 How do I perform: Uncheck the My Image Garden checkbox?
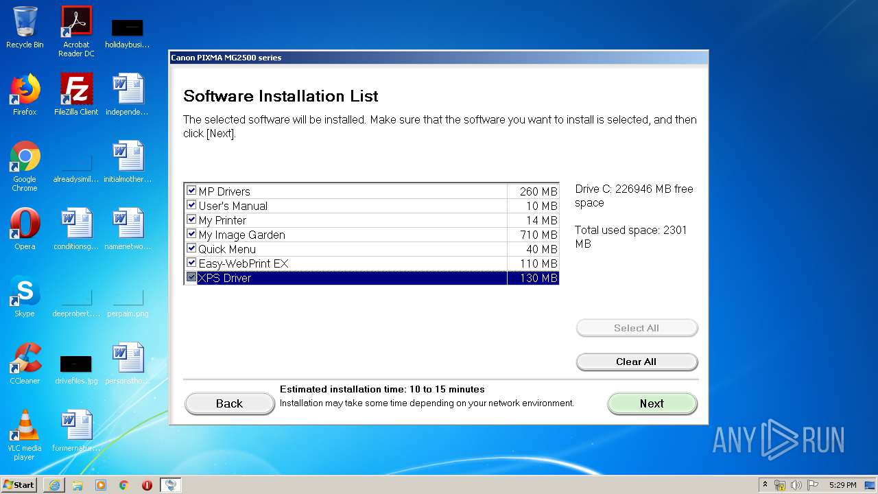click(x=191, y=234)
